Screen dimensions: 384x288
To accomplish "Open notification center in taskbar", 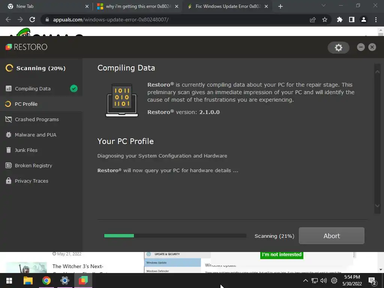I will click(372, 280).
